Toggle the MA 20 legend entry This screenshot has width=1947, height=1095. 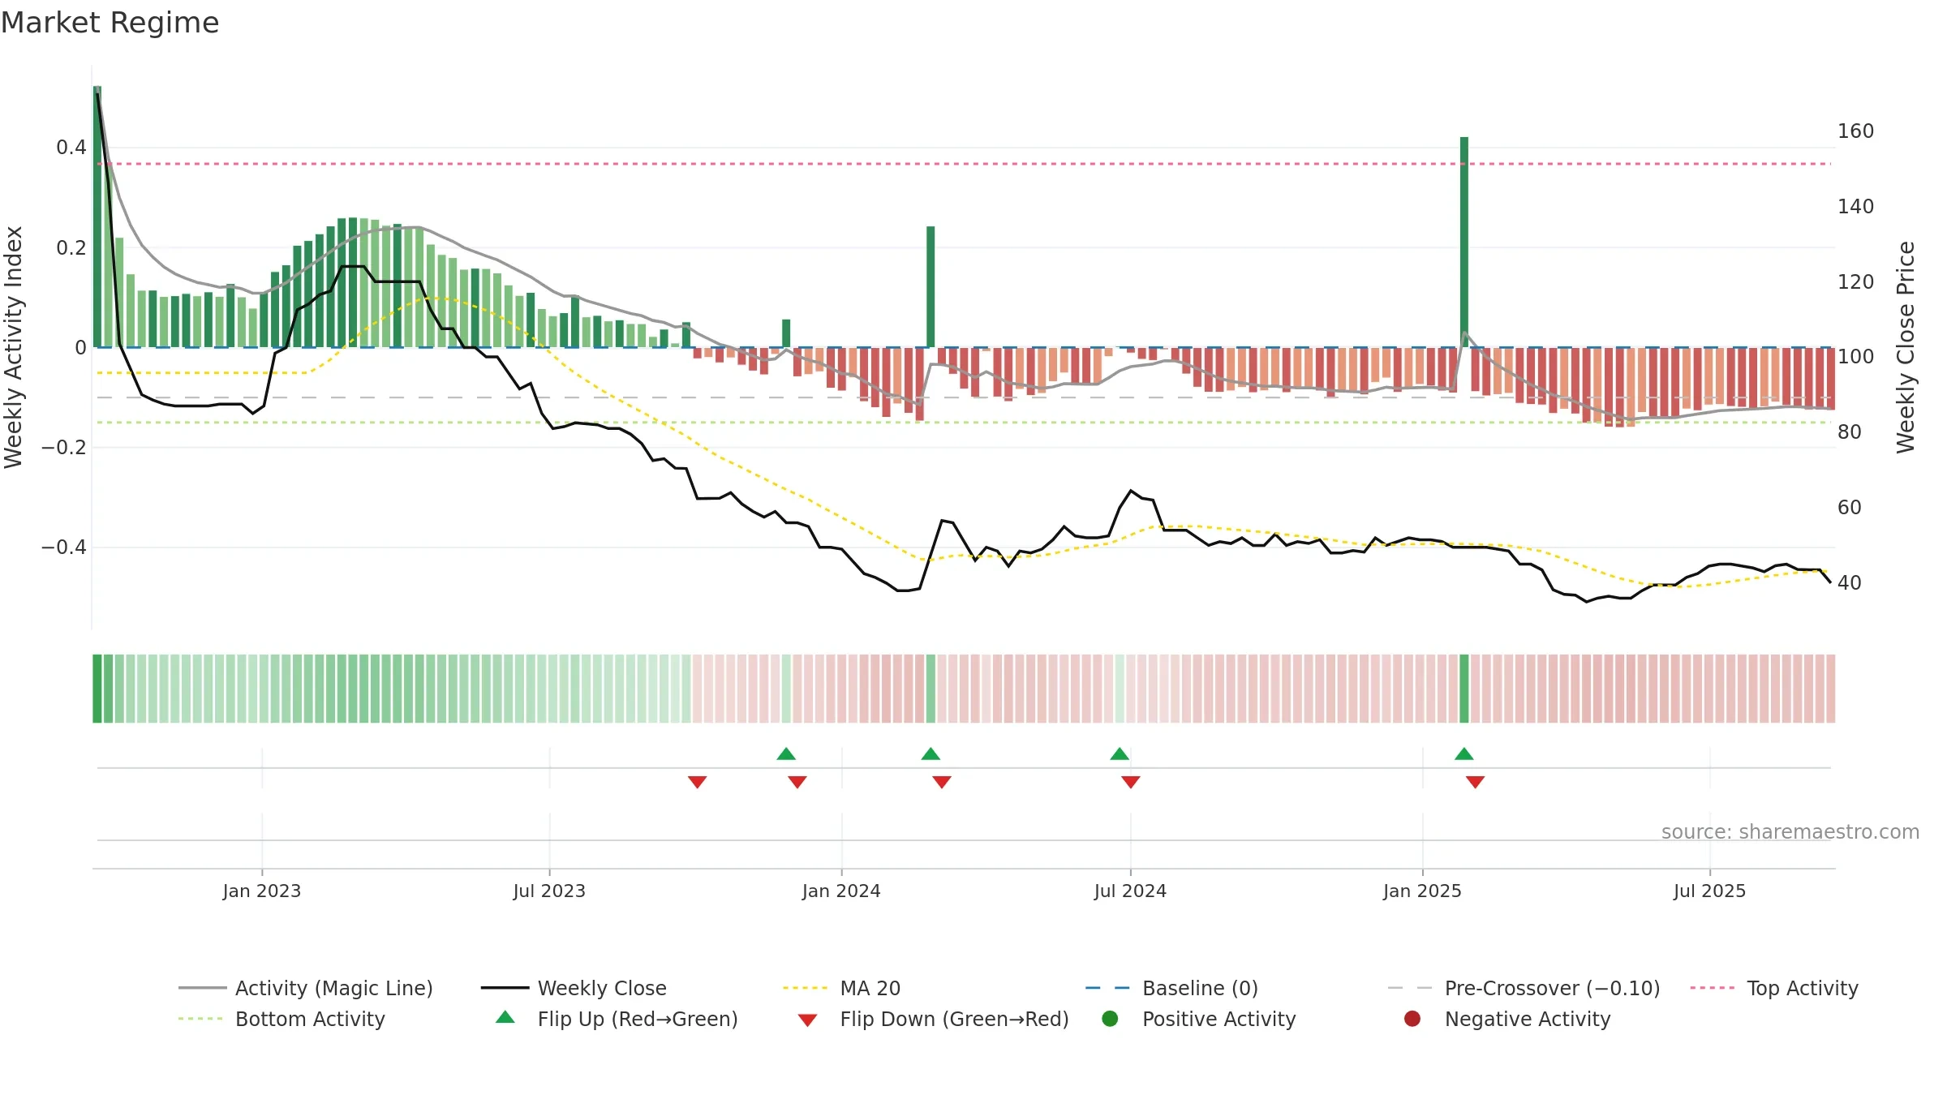click(x=841, y=988)
